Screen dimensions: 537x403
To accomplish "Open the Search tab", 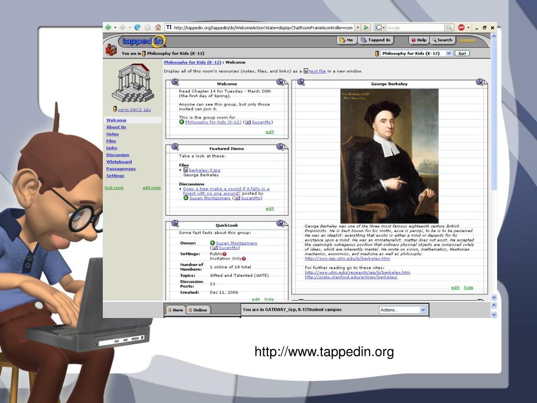I will (443, 40).
